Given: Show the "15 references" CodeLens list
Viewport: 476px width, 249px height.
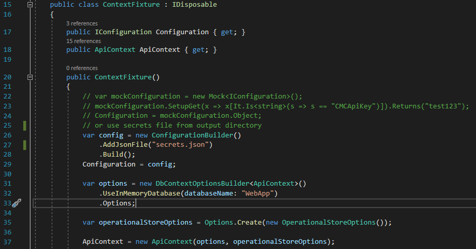Looking at the screenshot, I should 83,41.
